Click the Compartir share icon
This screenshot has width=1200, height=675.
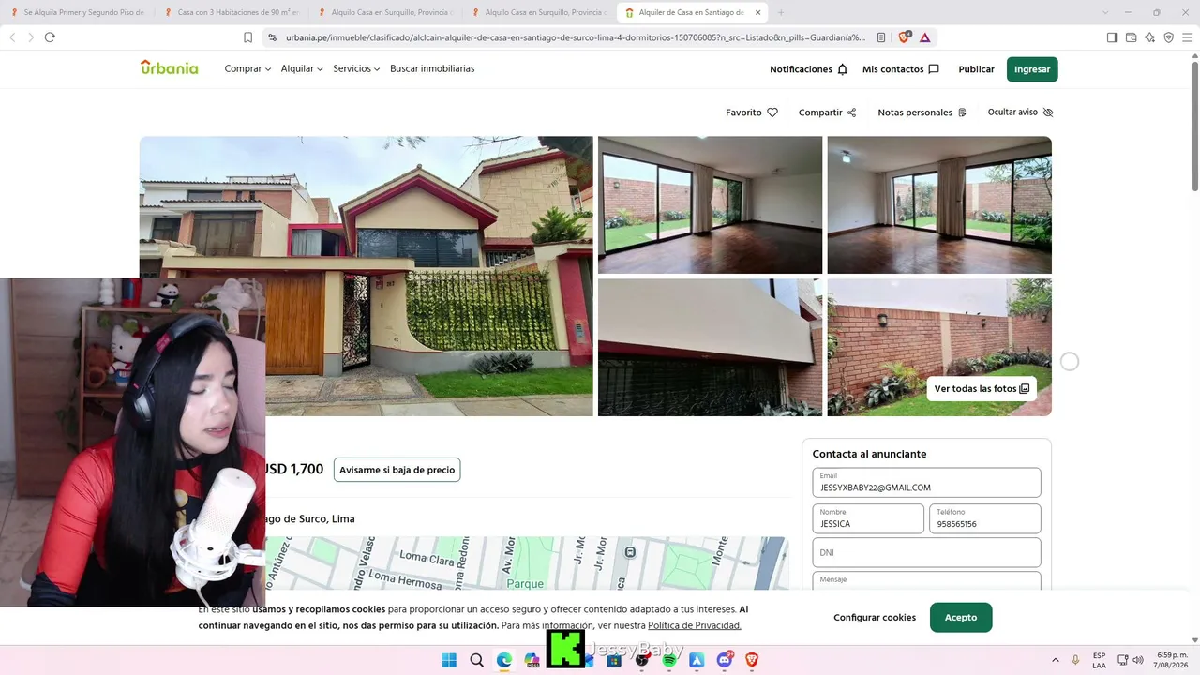pos(851,112)
